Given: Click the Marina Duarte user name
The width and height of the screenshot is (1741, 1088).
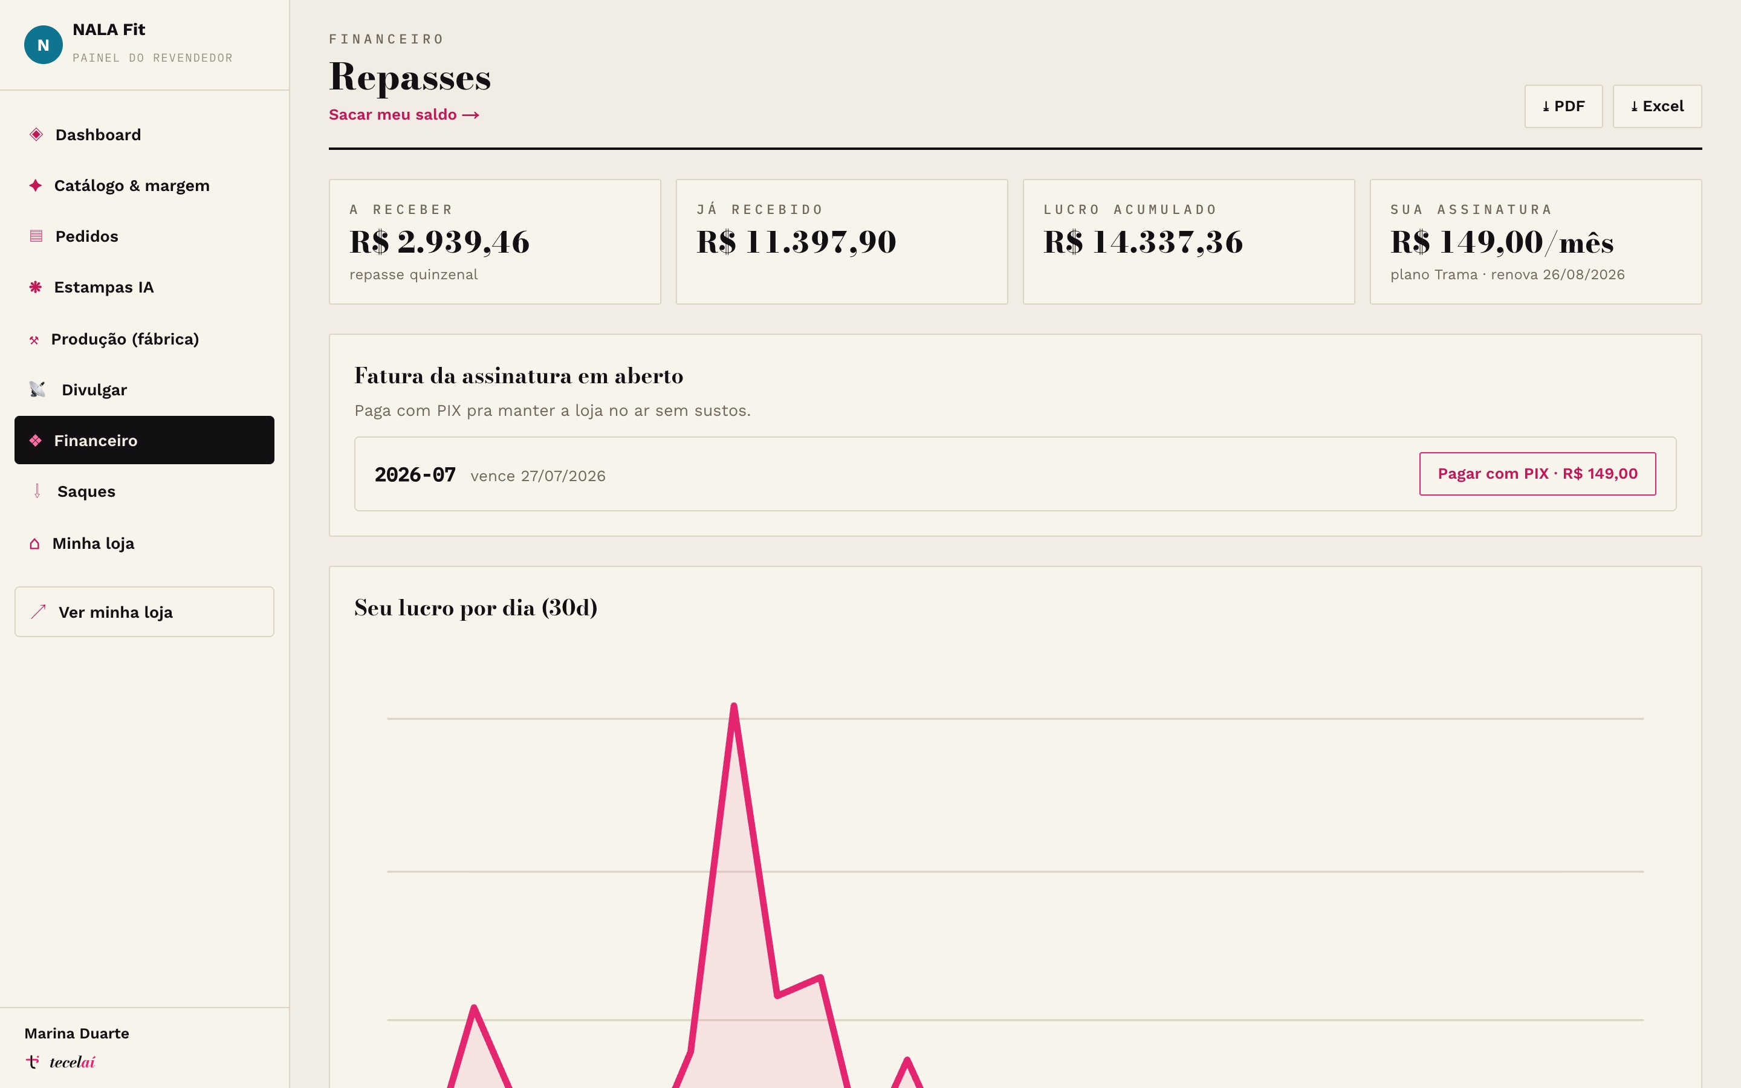Looking at the screenshot, I should point(77,1034).
